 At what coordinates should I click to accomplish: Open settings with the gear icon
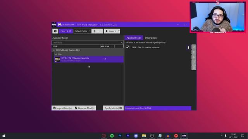click(55, 31)
